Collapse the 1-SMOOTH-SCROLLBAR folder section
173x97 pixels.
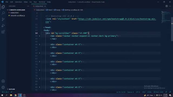pos(16,10)
